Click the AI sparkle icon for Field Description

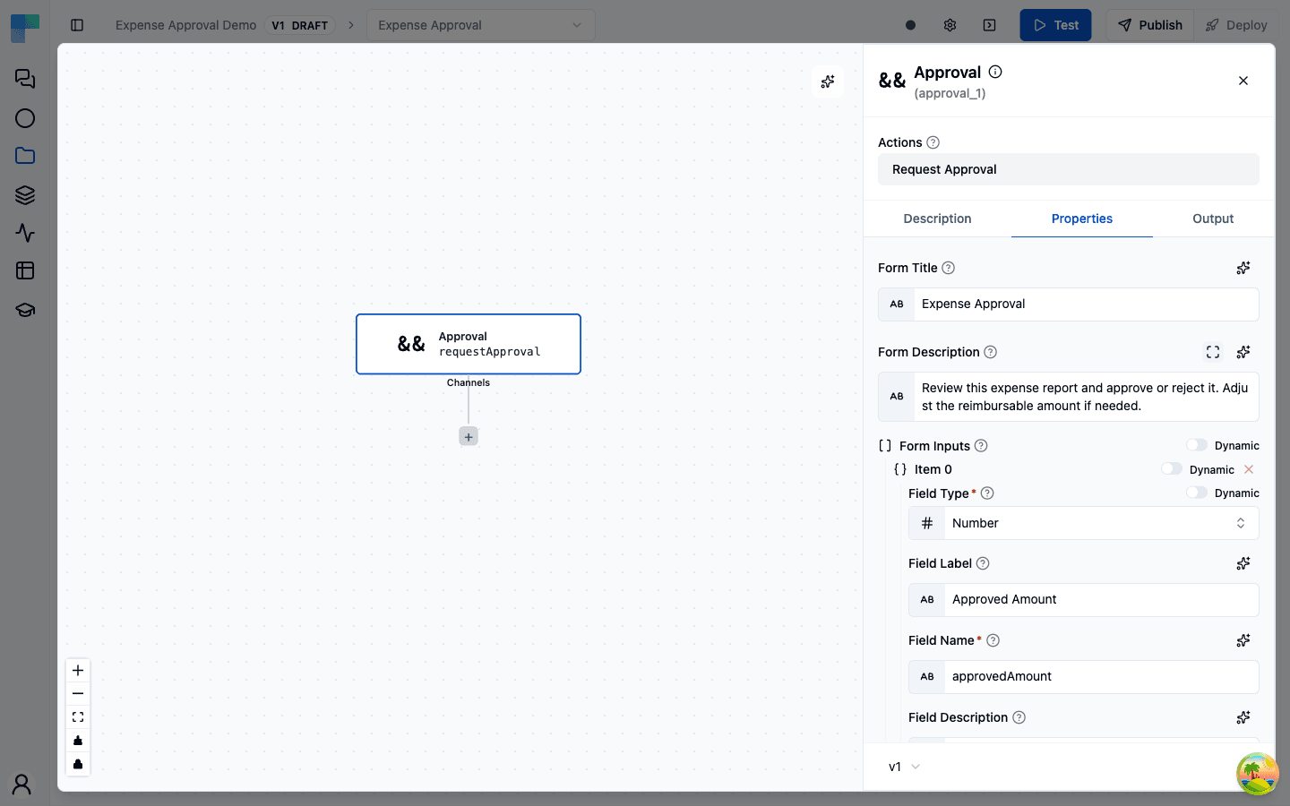1243,717
